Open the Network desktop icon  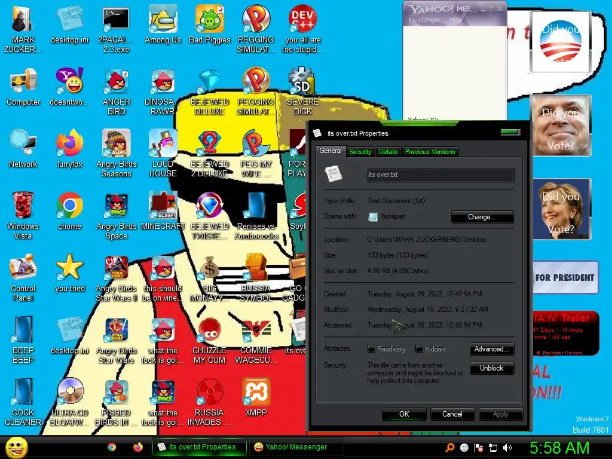click(x=23, y=143)
